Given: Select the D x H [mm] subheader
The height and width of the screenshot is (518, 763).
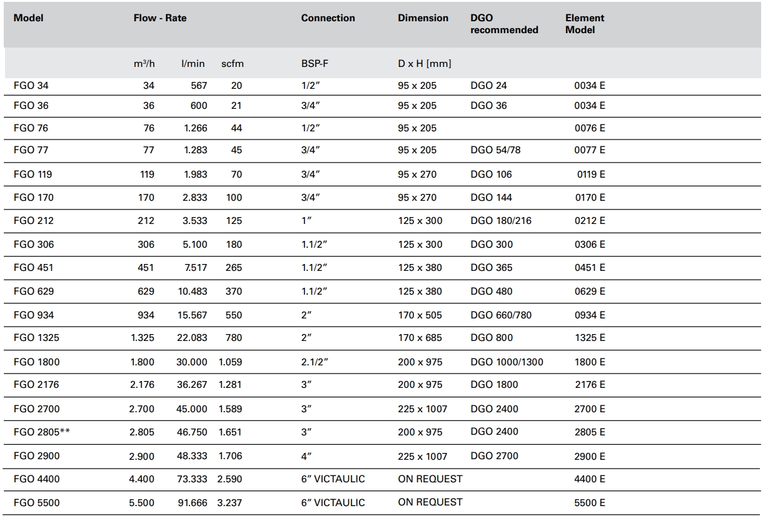Looking at the screenshot, I should [x=424, y=64].
